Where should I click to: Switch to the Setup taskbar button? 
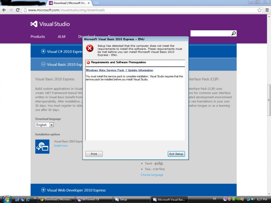coord(131,199)
